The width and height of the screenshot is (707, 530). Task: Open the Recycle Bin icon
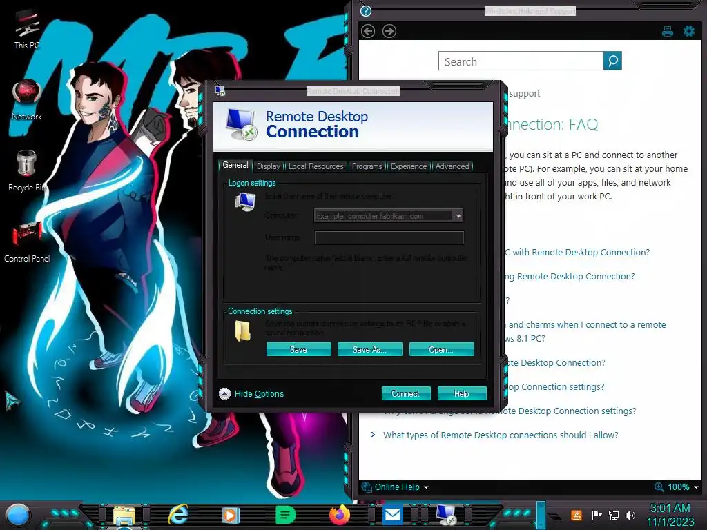click(27, 170)
